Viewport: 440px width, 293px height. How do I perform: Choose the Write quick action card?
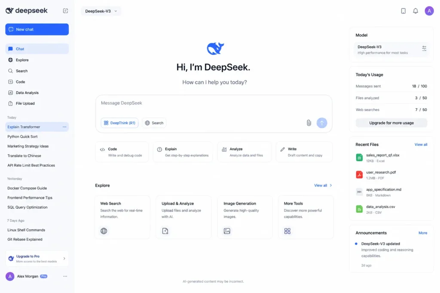(304, 152)
